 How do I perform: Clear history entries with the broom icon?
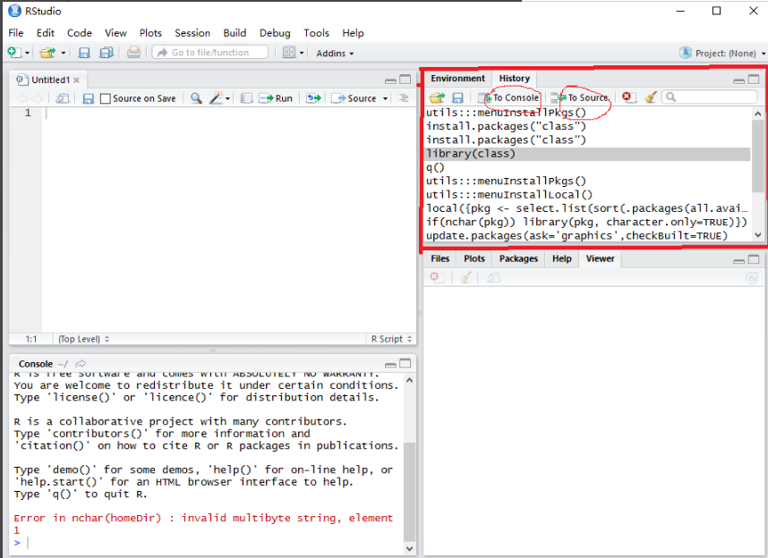[x=651, y=97]
